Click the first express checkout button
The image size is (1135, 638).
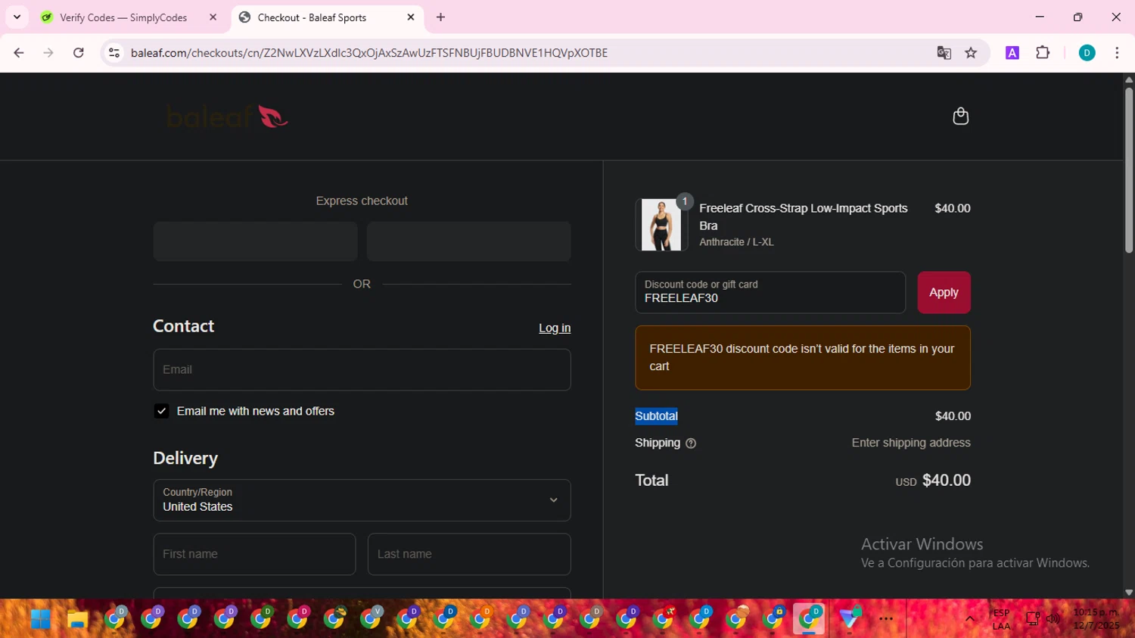coord(255,241)
